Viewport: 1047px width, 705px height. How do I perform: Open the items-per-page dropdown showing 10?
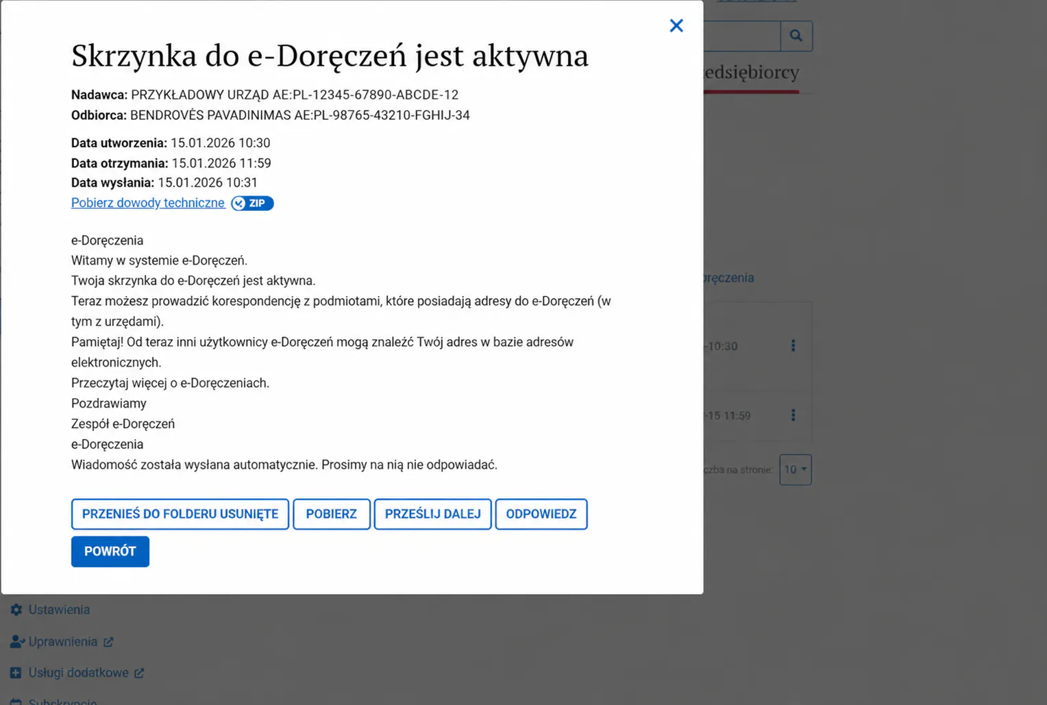point(796,470)
